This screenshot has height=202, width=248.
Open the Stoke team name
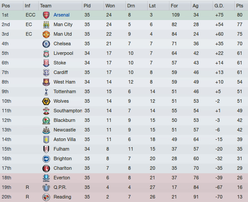pyautogui.click(x=60, y=63)
